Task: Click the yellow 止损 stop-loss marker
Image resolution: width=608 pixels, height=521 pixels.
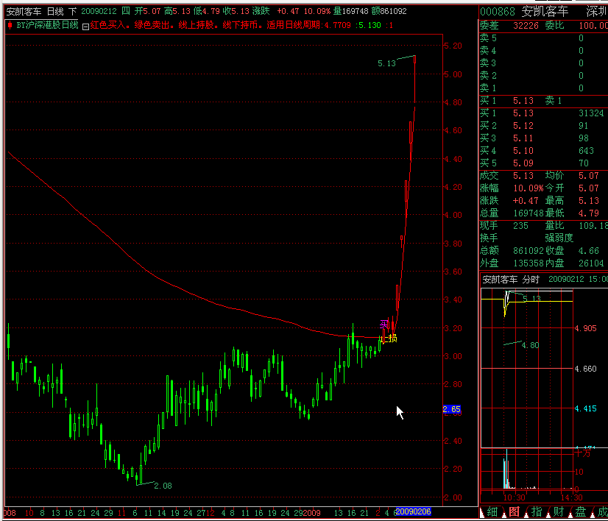Action: [390, 339]
